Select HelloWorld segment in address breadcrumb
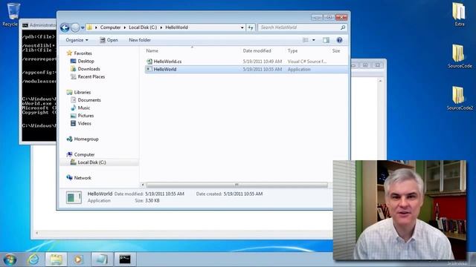Image resolution: width=476 pixels, height=267 pixels. 176,27
